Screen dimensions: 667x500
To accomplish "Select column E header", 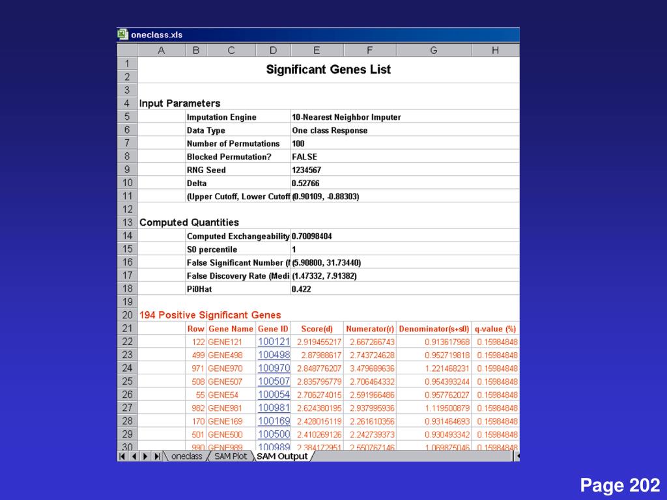I will tap(317, 50).
